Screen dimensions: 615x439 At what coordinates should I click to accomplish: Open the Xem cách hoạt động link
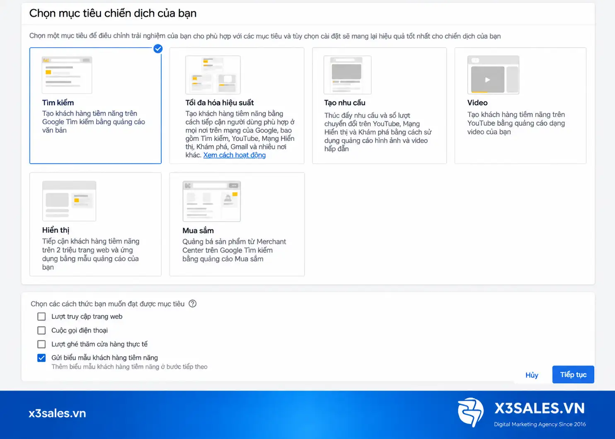[235, 155]
